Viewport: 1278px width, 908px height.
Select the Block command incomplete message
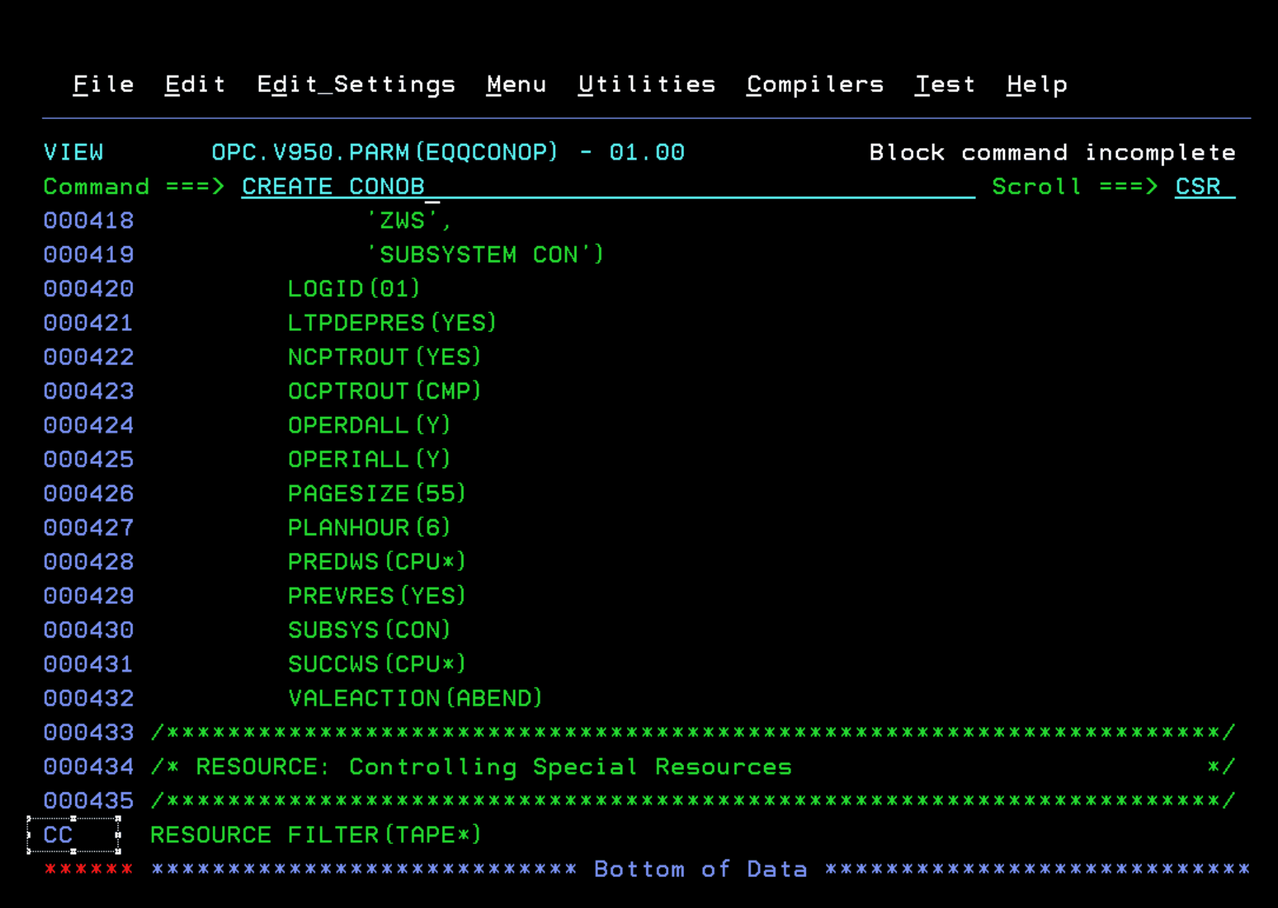[x=1051, y=152]
